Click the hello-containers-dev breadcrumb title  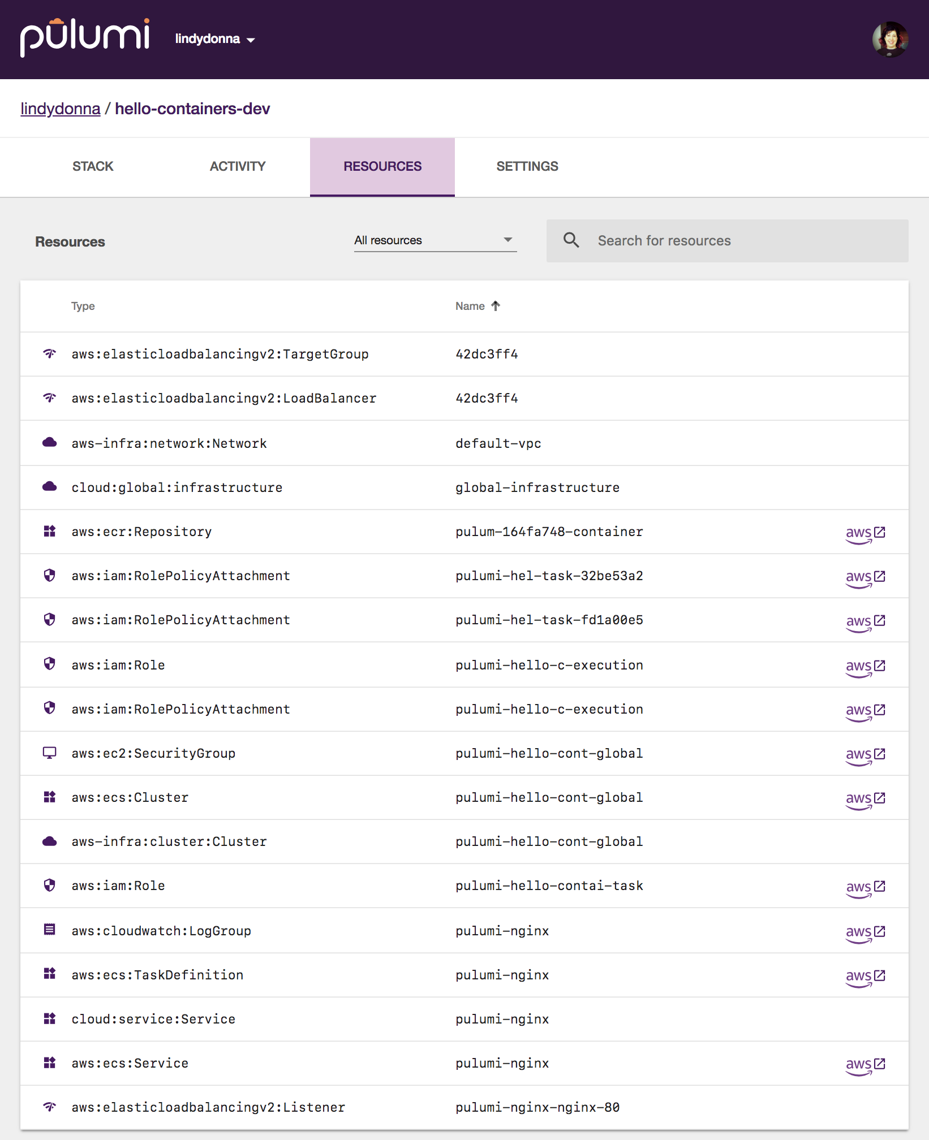tap(192, 109)
